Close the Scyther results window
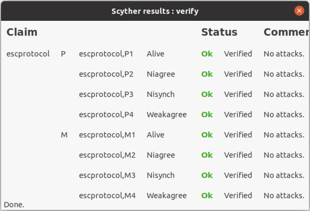This screenshot has width=310, height=211. tap(299, 11)
